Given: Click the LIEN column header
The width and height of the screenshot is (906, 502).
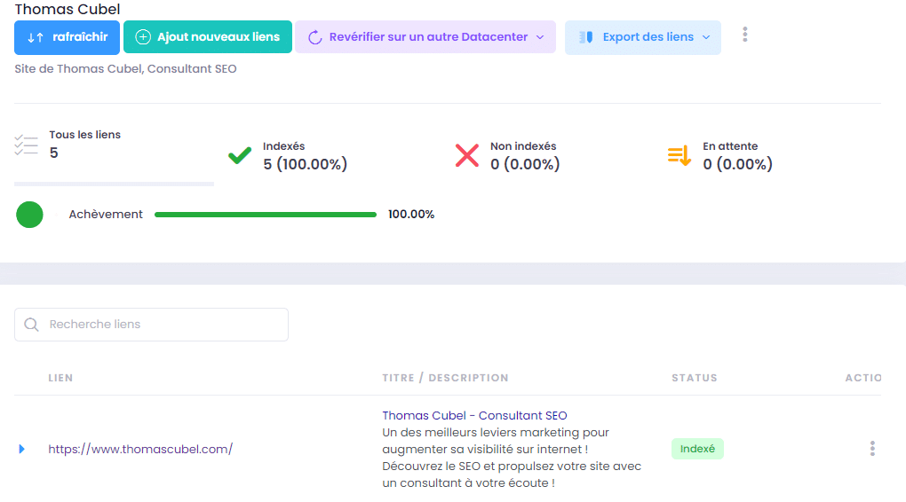Looking at the screenshot, I should 60,378.
